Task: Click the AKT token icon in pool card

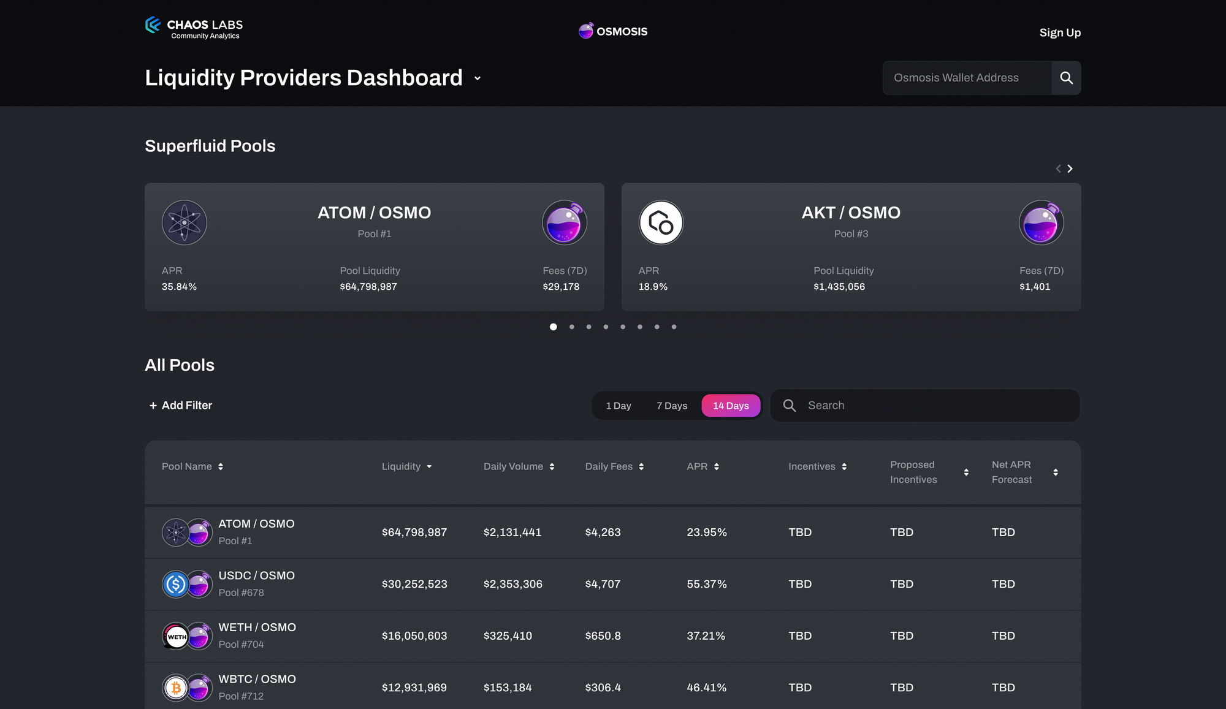Action: point(661,222)
